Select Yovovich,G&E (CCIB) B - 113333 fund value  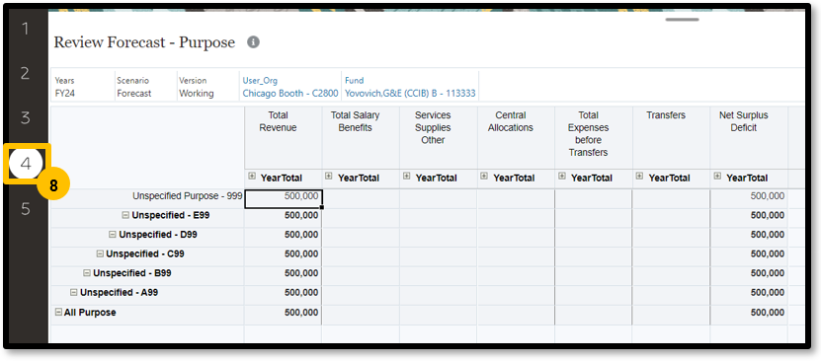click(x=410, y=94)
